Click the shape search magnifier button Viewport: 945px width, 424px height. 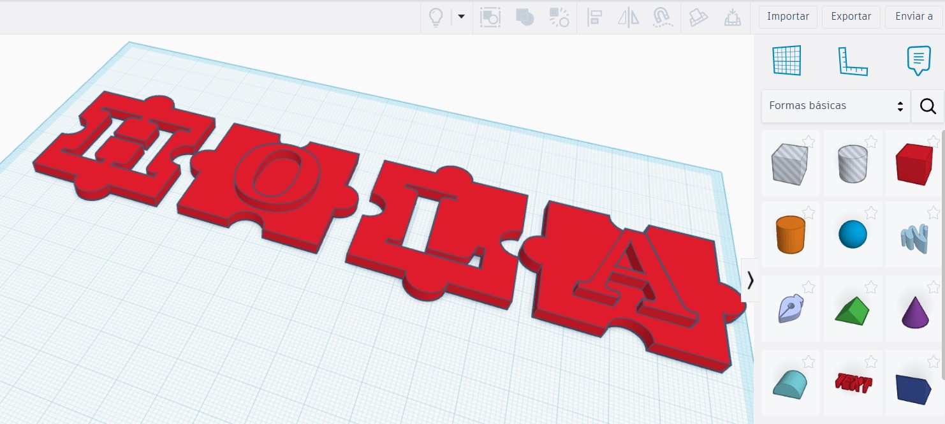point(928,106)
